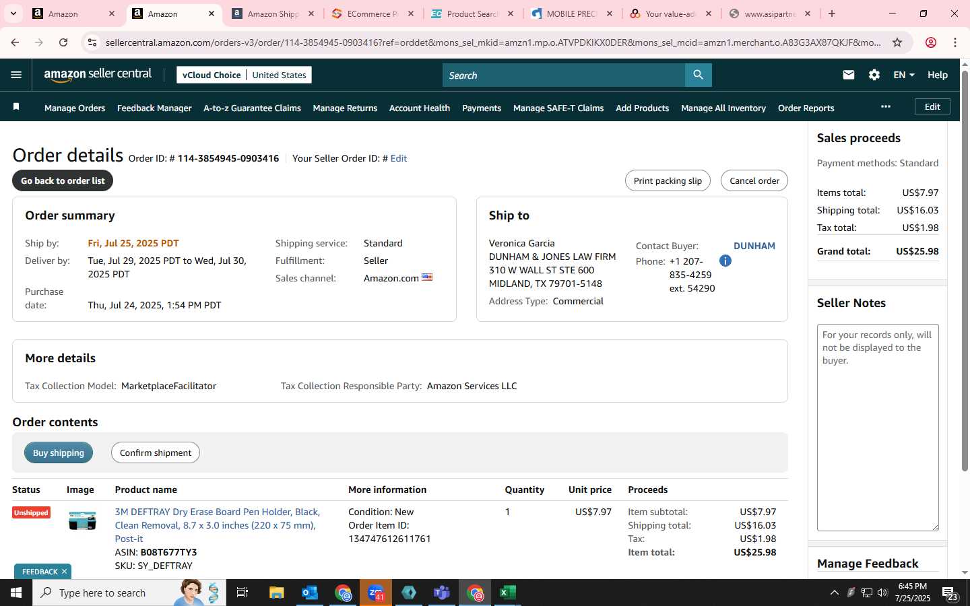Screen dimensions: 970x606
Task: Click into the Seller Notes text area
Action: [x=878, y=428]
